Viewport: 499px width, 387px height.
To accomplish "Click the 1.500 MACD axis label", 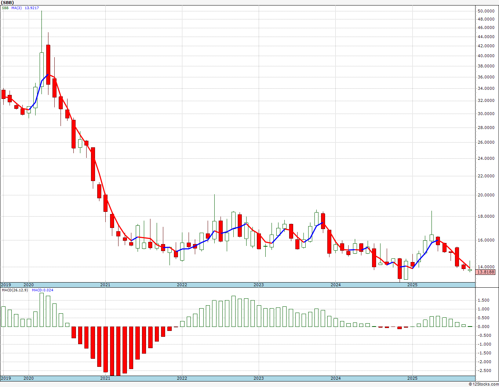I will [x=484, y=300].
